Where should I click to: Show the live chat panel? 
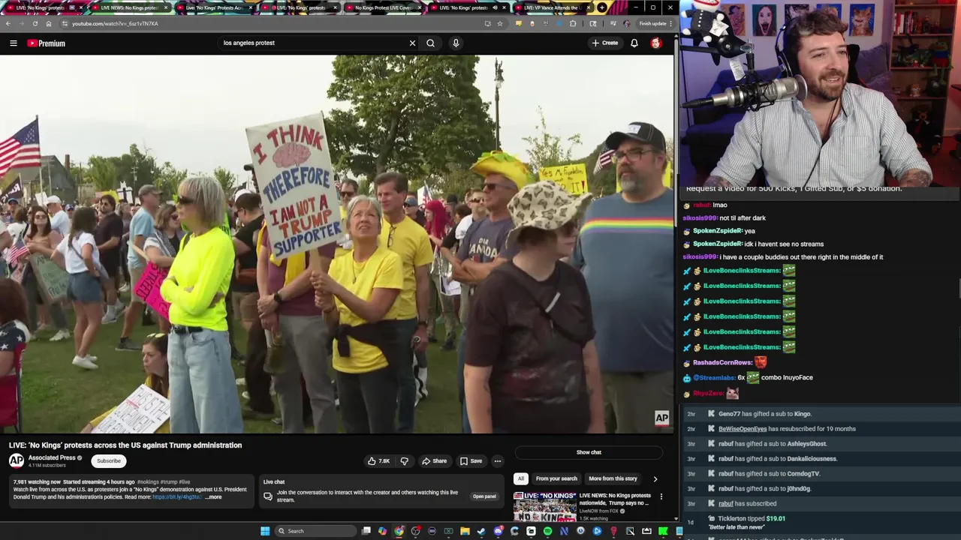[x=589, y=452]
